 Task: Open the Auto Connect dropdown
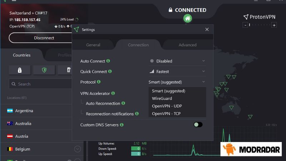(x=177, y=61)
